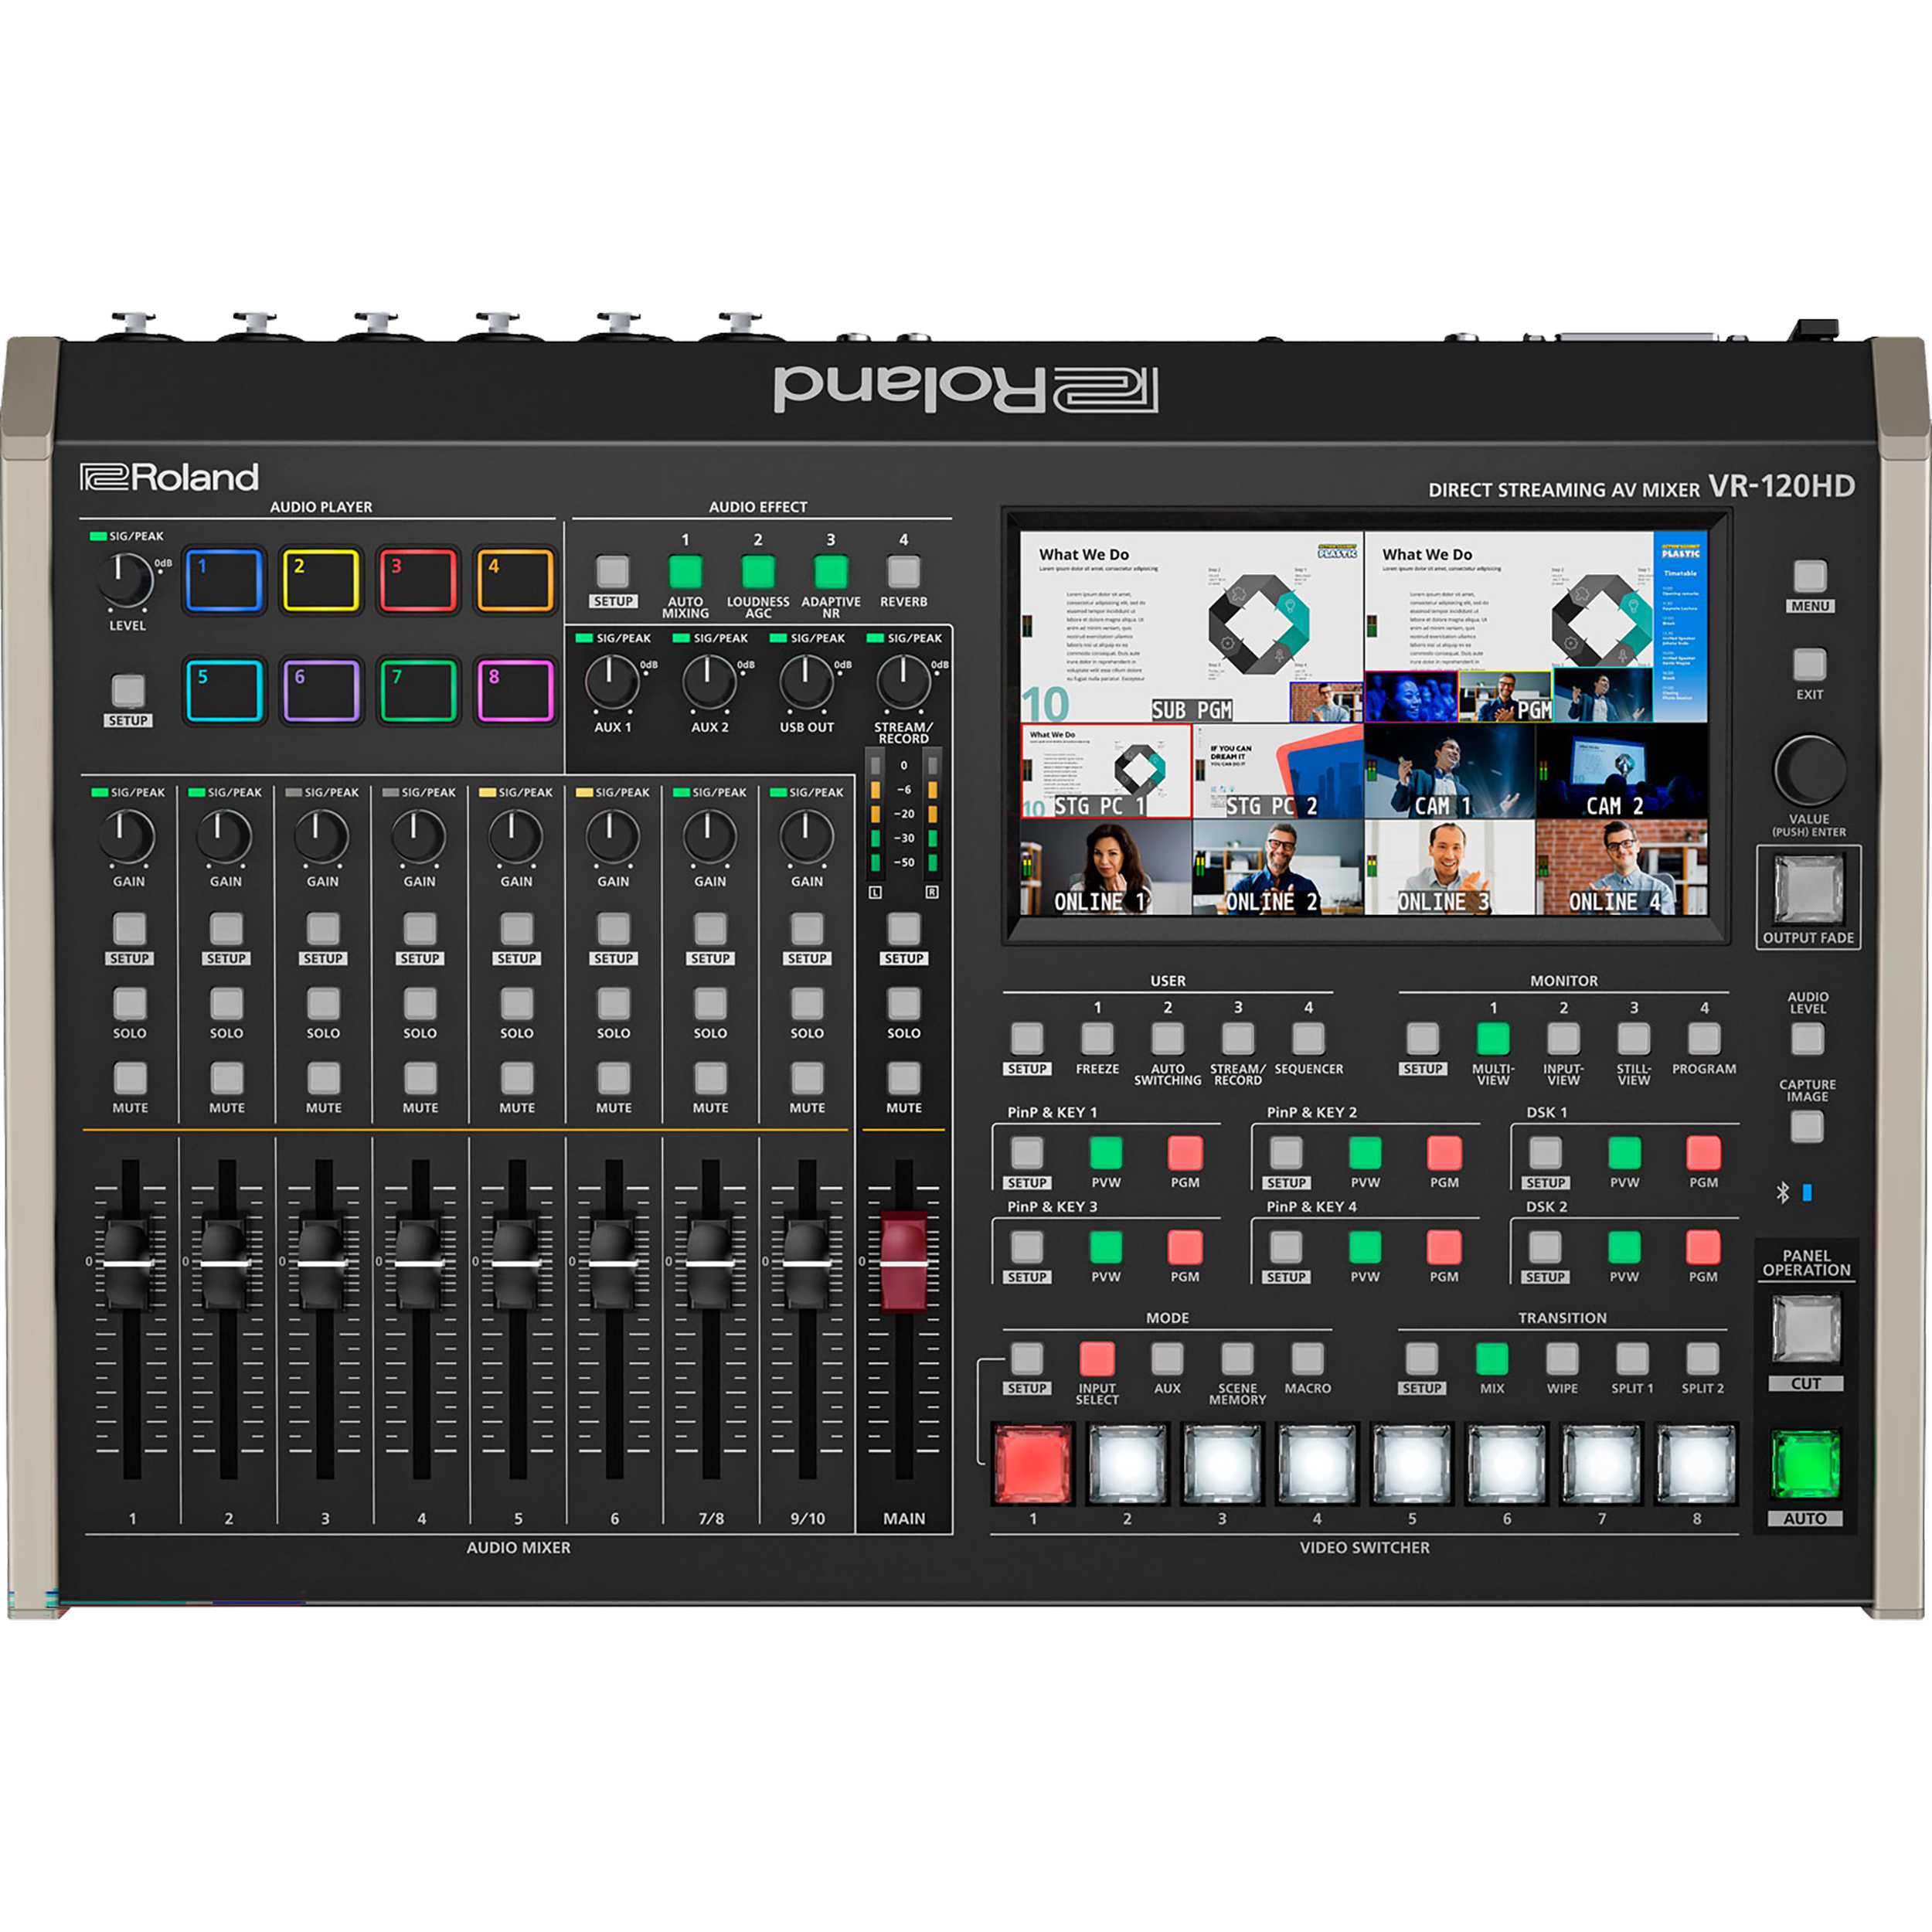Open AUDIO EFFECT SETUP
1932x1932 pixels.
(x=613, y=572)
